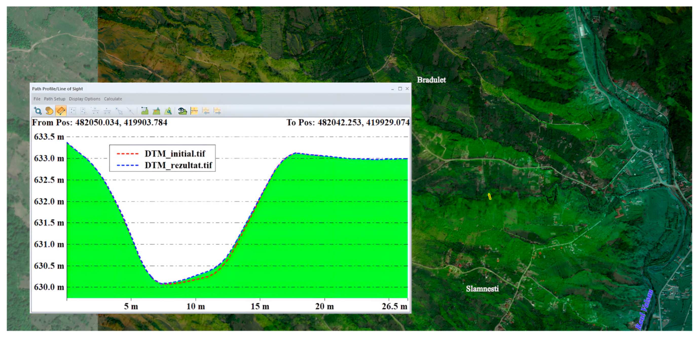
Task: Click the yellow path marker on map
Action: click(489, 197)
